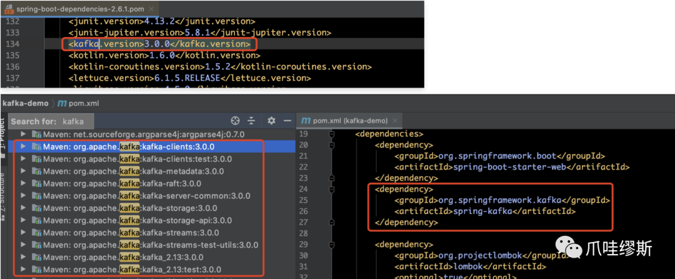
Task: Collapse the dependencies fold marker at line 19
Action: 331,134
